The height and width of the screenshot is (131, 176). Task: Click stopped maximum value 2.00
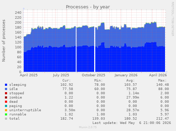click(165, 93)
